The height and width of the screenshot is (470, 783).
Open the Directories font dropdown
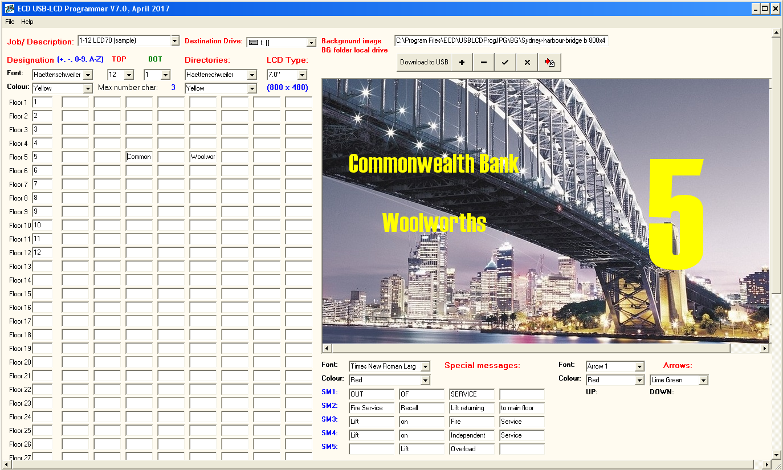[252, 75]
